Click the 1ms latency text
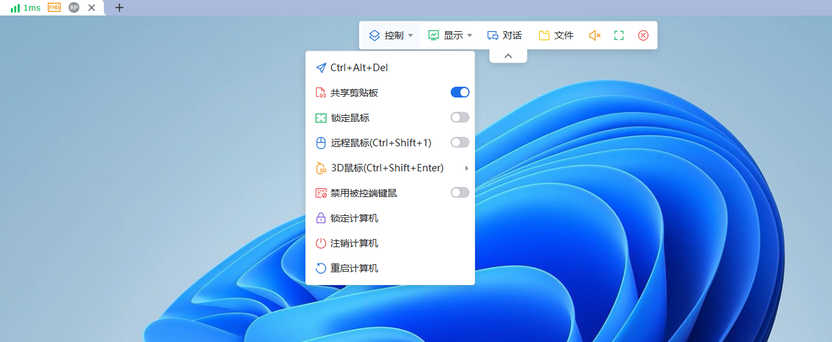Screen dimensions: 832x342 (32, 7)
